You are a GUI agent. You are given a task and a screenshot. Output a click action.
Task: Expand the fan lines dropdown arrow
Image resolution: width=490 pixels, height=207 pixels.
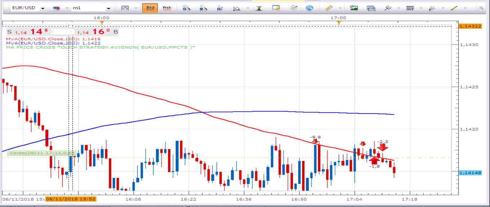tap(442, 8)
